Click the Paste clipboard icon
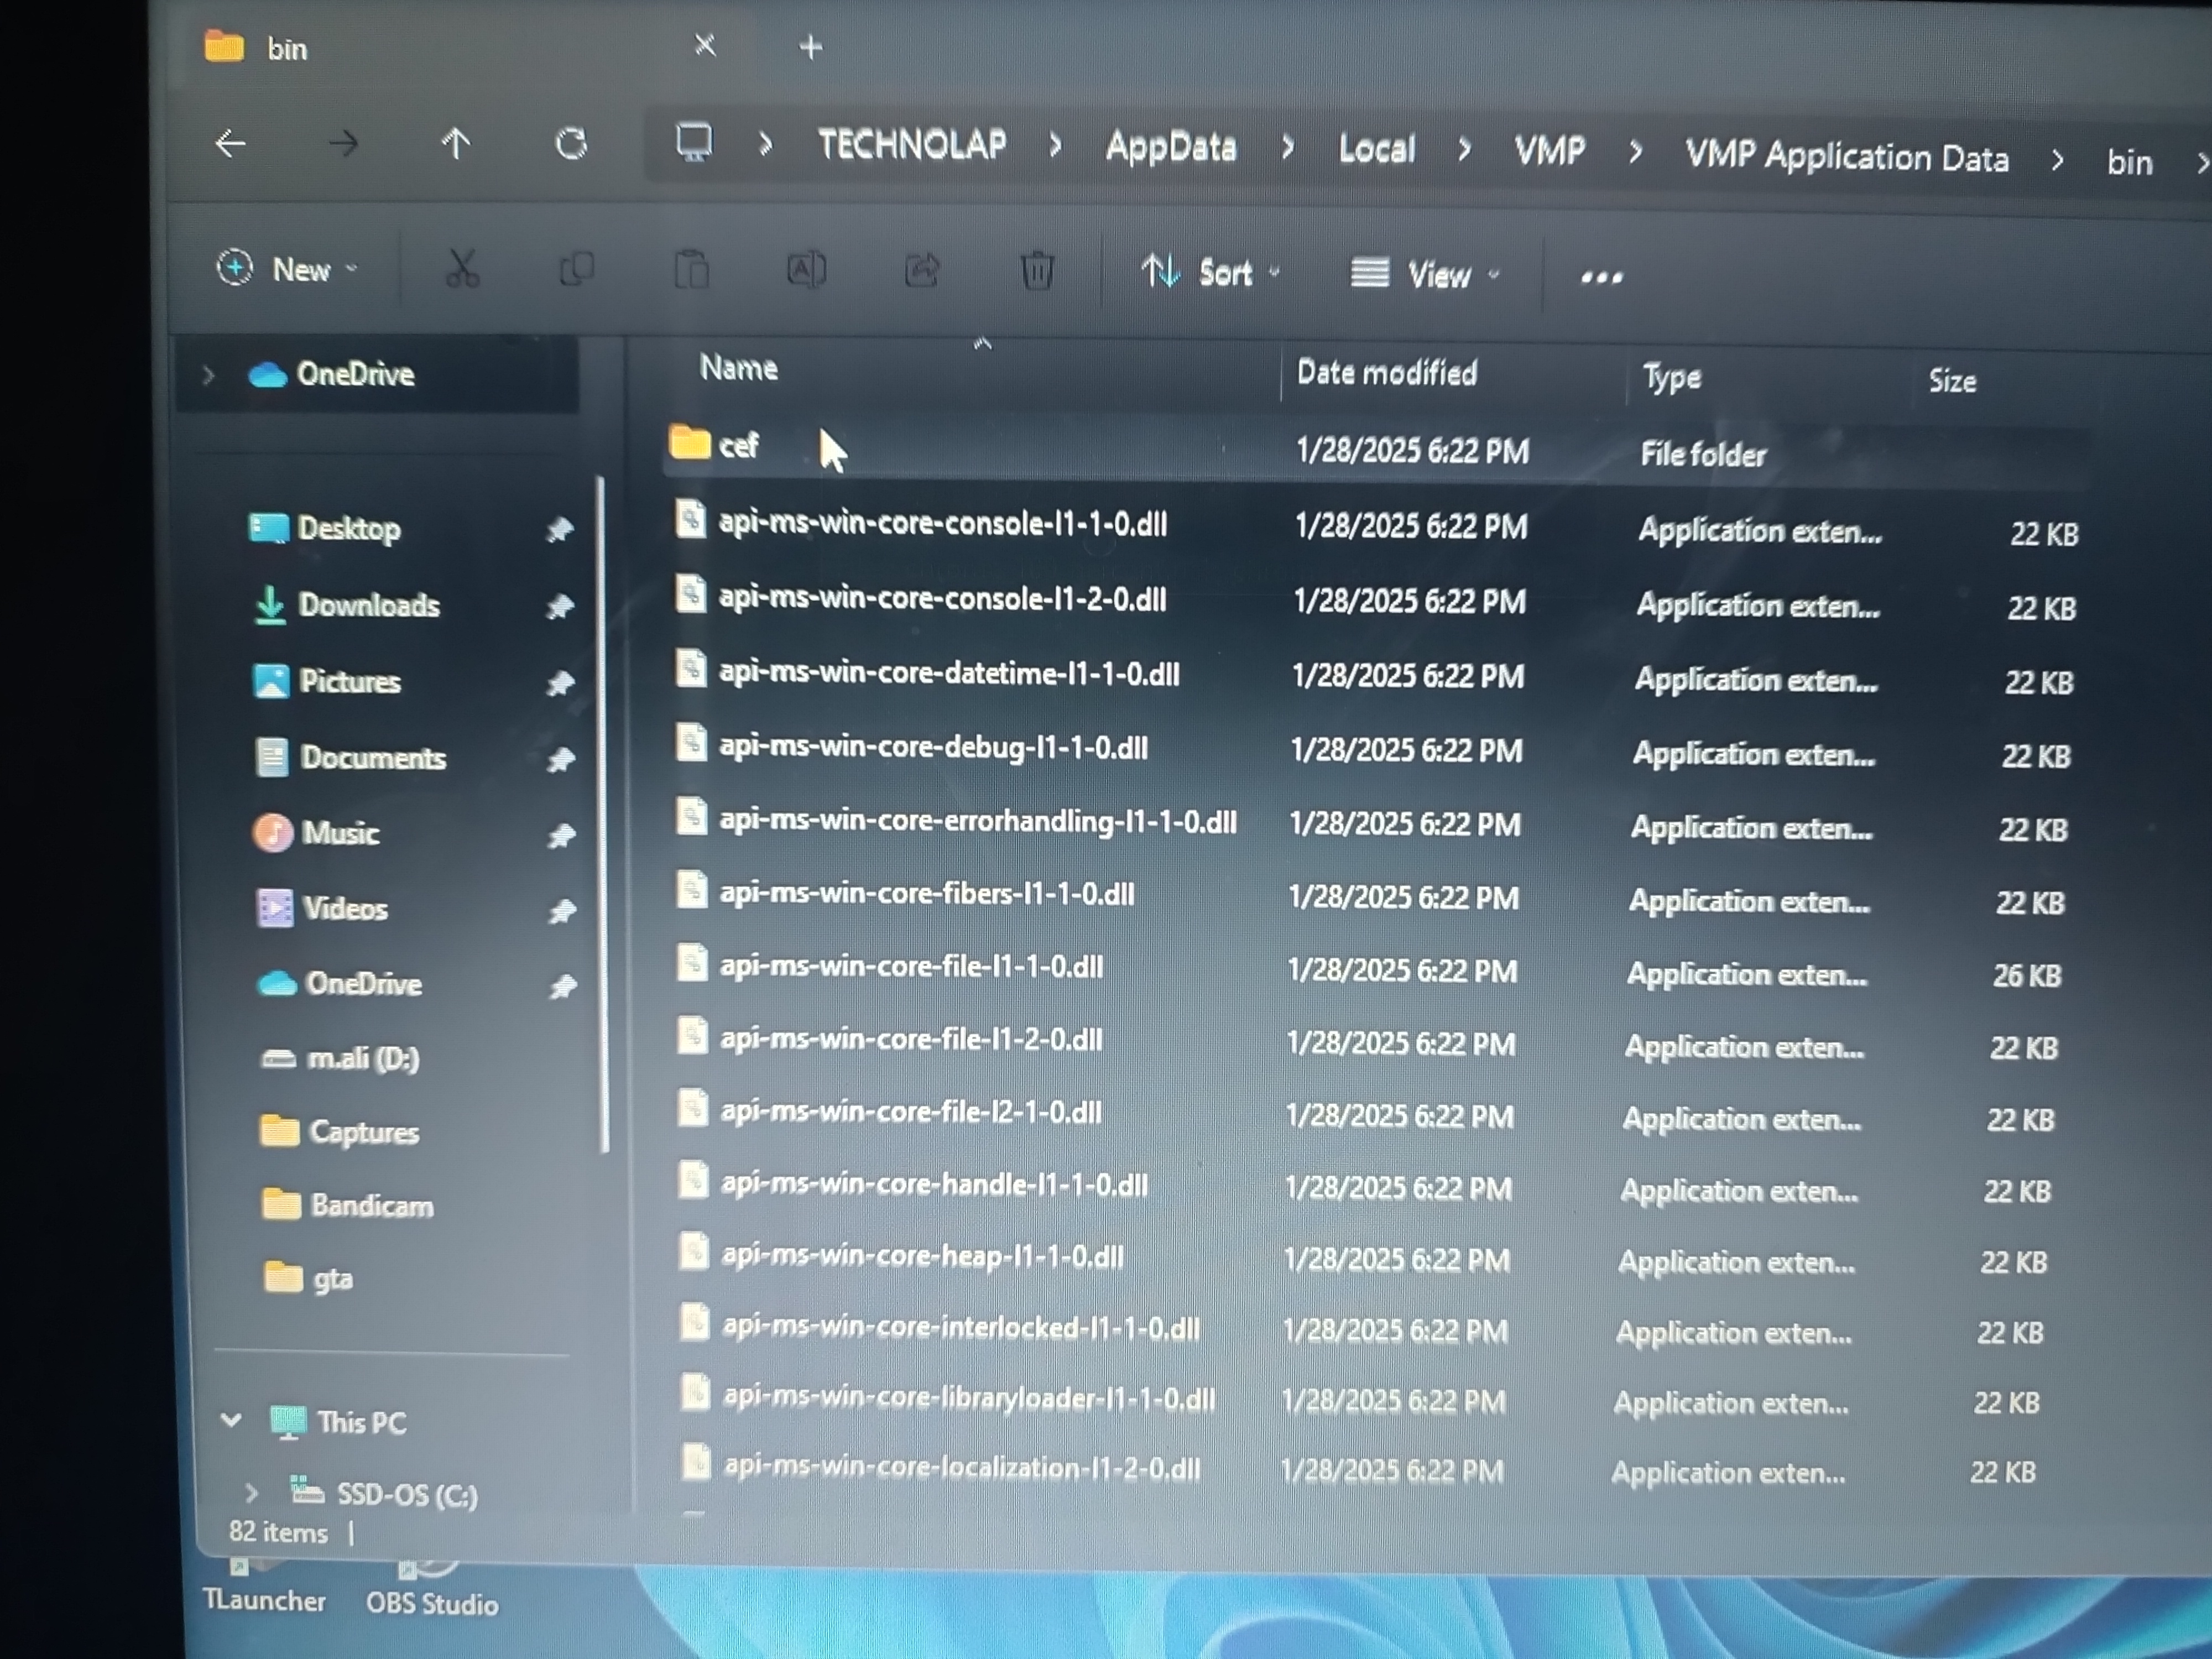This screenshot has height=1659, width=2212. coord(692,270)
